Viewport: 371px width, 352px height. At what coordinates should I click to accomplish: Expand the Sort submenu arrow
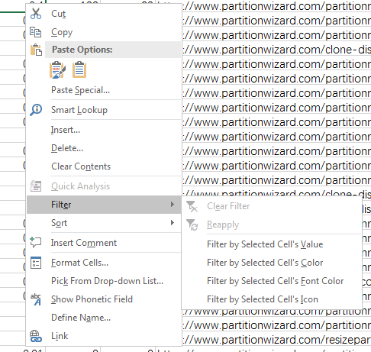point(173,223)
